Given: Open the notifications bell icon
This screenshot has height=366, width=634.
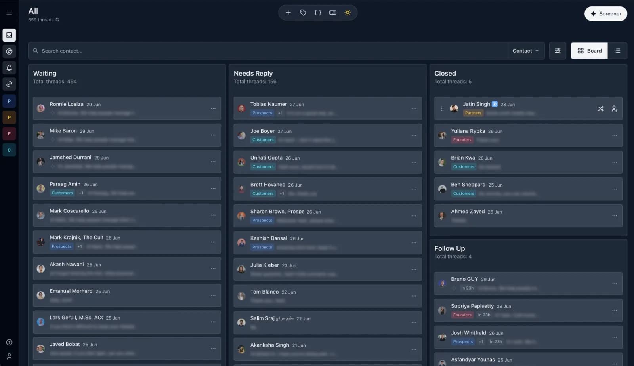Looking at the screenshot, I should tap(9, 68).
